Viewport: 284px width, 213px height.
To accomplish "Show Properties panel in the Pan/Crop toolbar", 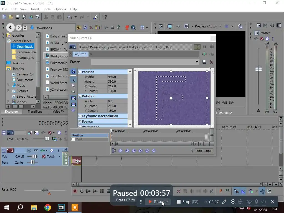I will [73, 72].
